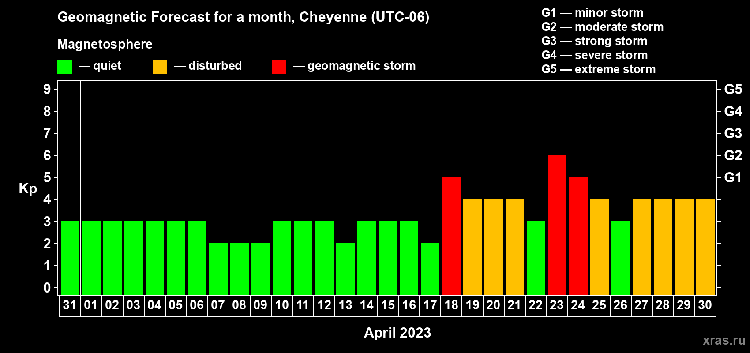Click the date label 10

pos(281,305)
